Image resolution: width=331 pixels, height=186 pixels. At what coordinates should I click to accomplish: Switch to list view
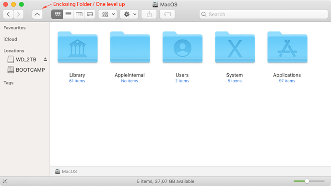click(x=68, y=14)
